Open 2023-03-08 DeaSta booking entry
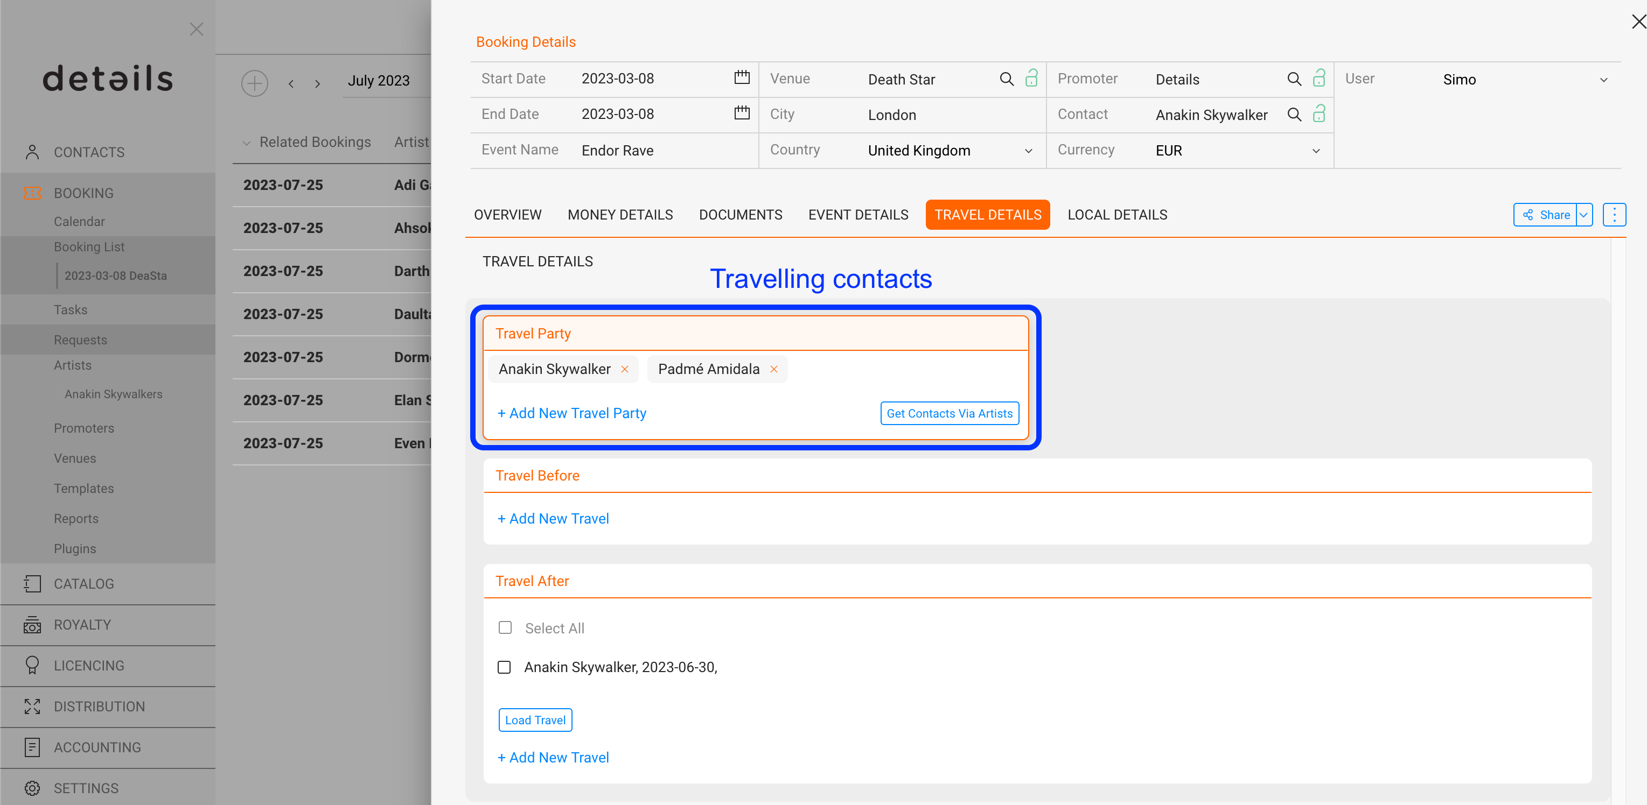This screenshot has width=1647, height=805. coord(116,276)
